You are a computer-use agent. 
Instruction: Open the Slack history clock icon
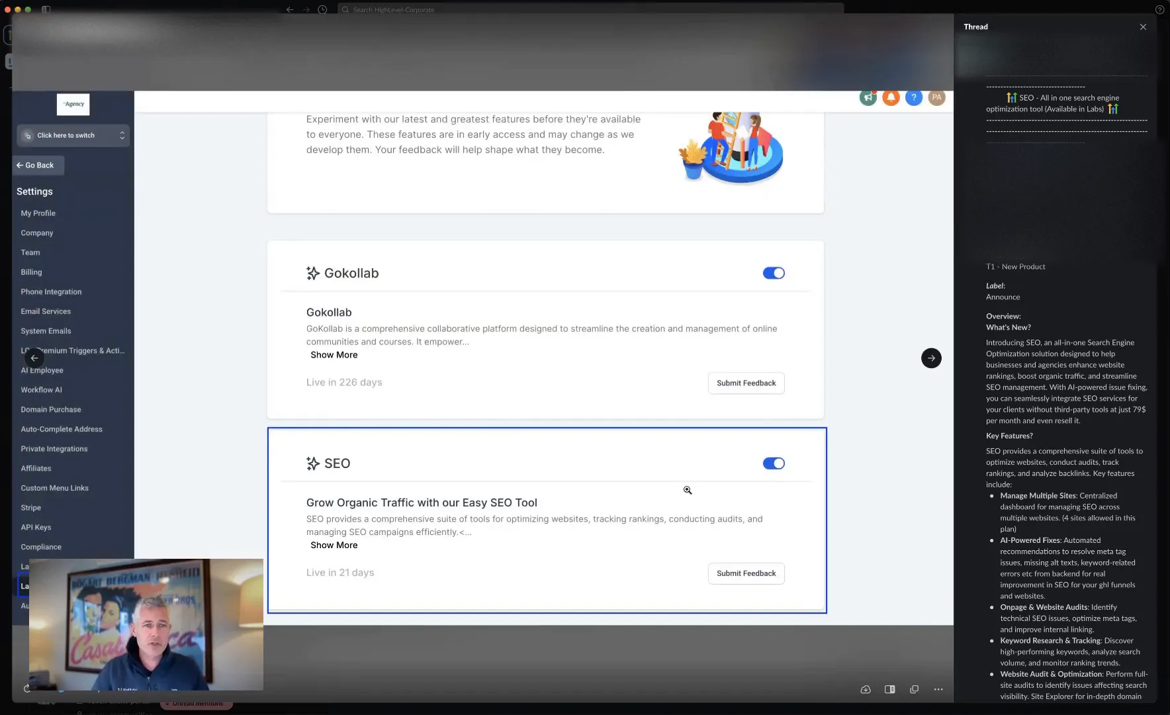tap(322, 10)
